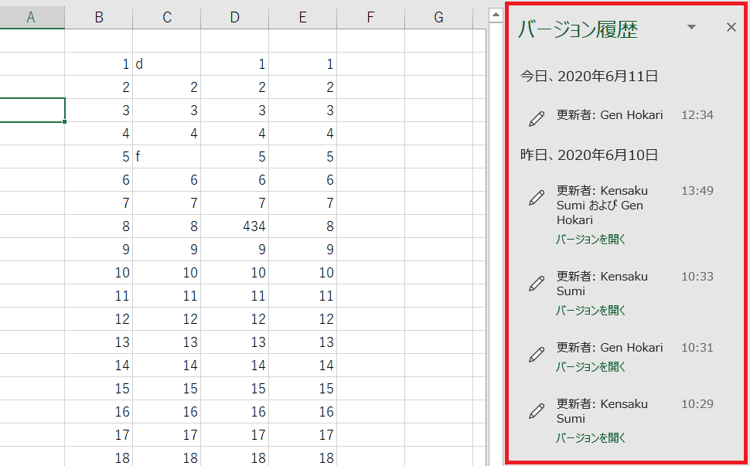
Task: Select the cell containing letter f
Action: coord(167,157)
